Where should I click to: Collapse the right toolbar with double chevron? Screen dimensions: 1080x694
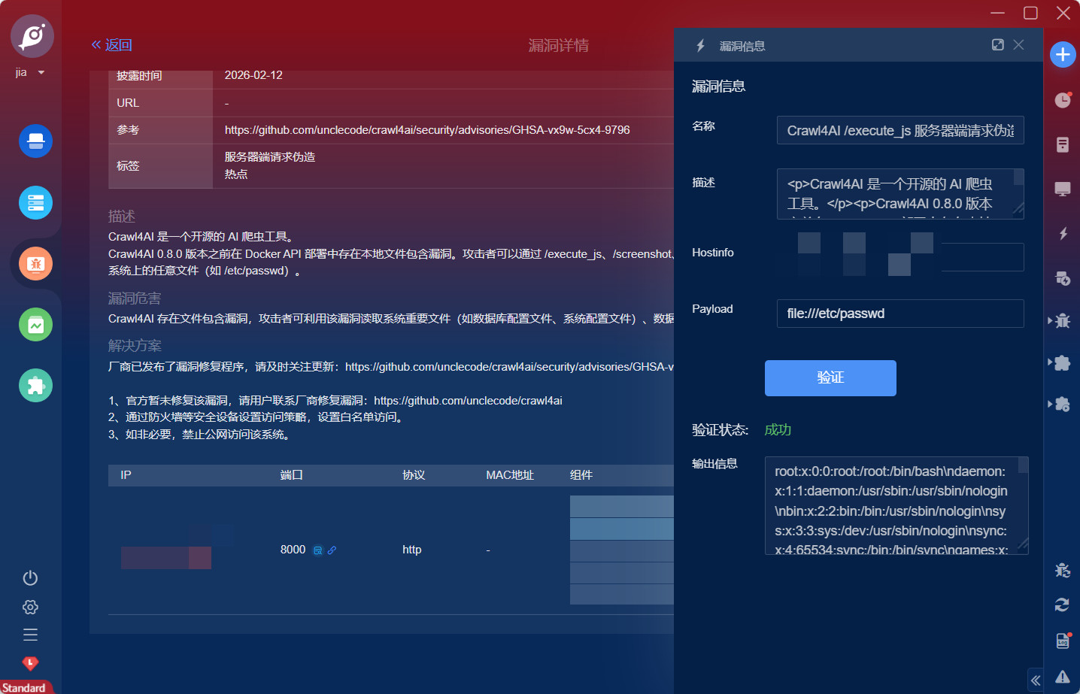click(1036, 680)
